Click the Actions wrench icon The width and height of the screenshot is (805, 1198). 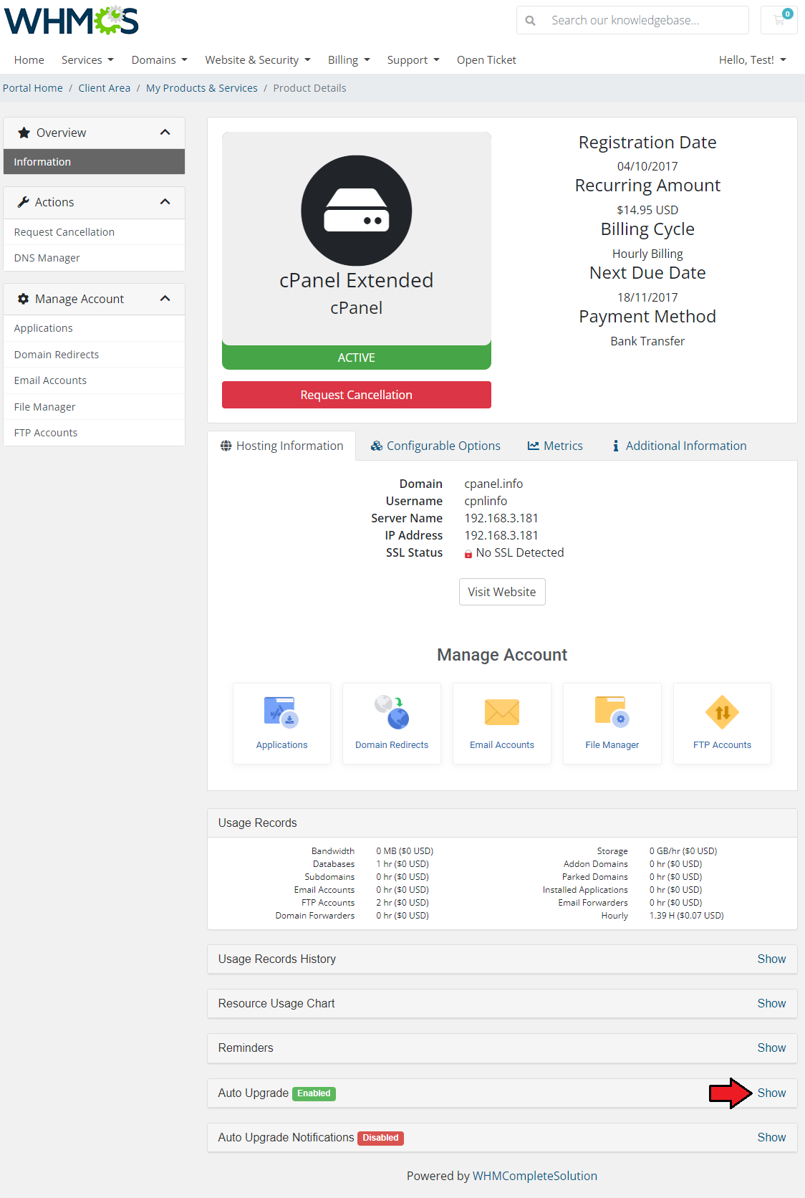24,202
